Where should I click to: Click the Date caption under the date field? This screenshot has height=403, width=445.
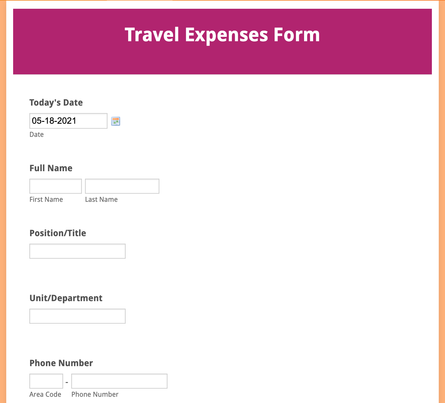[36, 134]
